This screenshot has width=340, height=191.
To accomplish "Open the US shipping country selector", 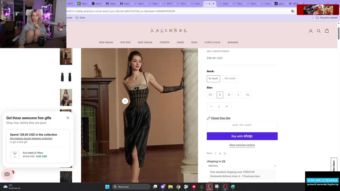I will 223,161.
